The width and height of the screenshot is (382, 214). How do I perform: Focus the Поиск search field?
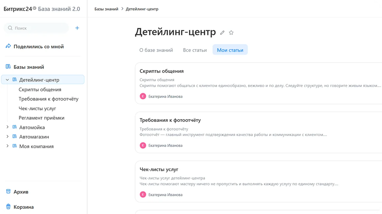(x=36, y=28)
